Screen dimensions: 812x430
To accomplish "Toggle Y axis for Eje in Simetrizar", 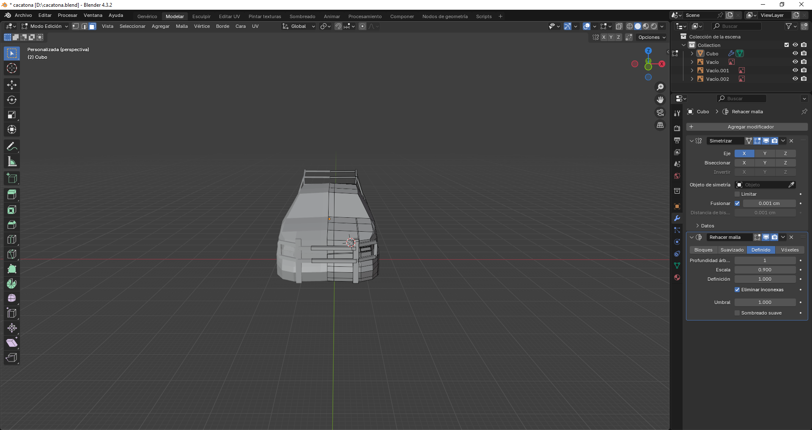I will [x=765, y=153].
